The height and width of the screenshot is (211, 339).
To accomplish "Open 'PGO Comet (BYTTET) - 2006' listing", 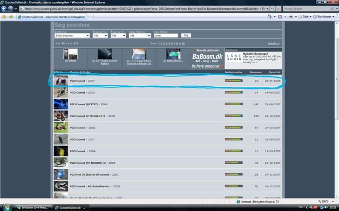I will coord(88,104).
